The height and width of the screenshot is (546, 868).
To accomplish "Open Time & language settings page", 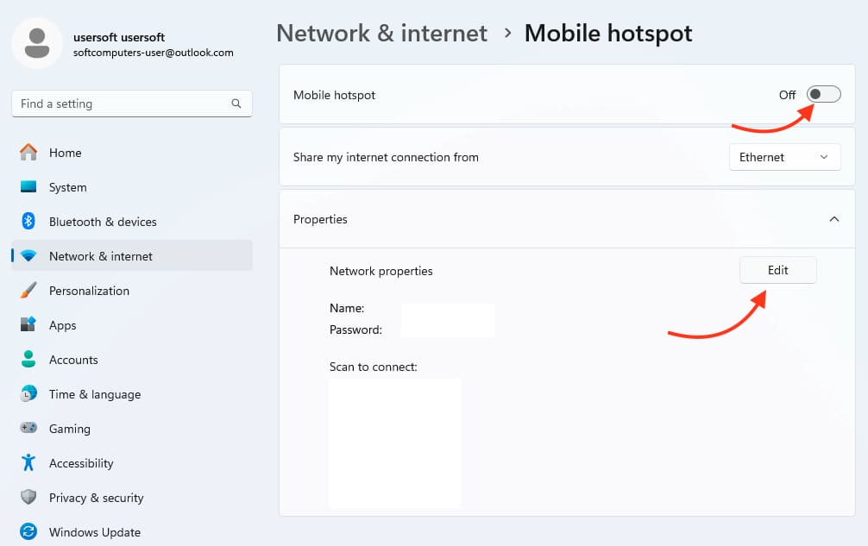I will (x=95, y=394).
